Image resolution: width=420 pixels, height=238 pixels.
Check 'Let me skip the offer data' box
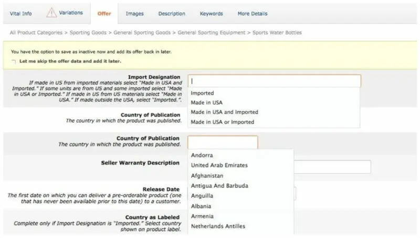click(14, 61)
